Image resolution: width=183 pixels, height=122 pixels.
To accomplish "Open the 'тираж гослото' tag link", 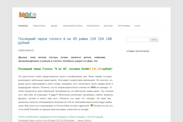I will [84, 120].
